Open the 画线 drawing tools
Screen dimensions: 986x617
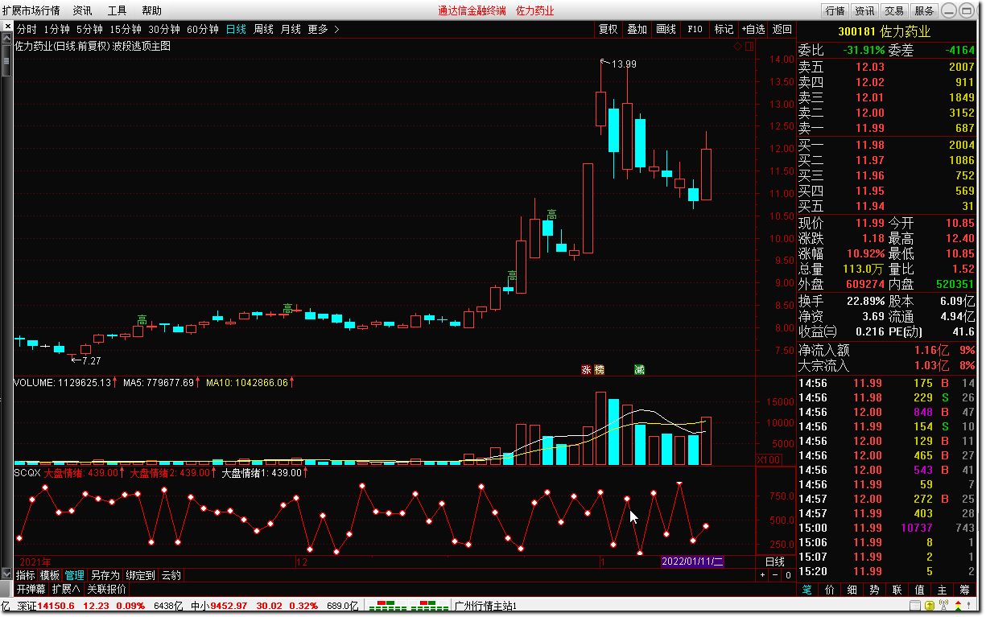pos(666,29)
